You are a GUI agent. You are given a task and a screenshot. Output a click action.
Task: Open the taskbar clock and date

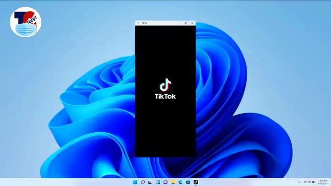tap(323, 182)
